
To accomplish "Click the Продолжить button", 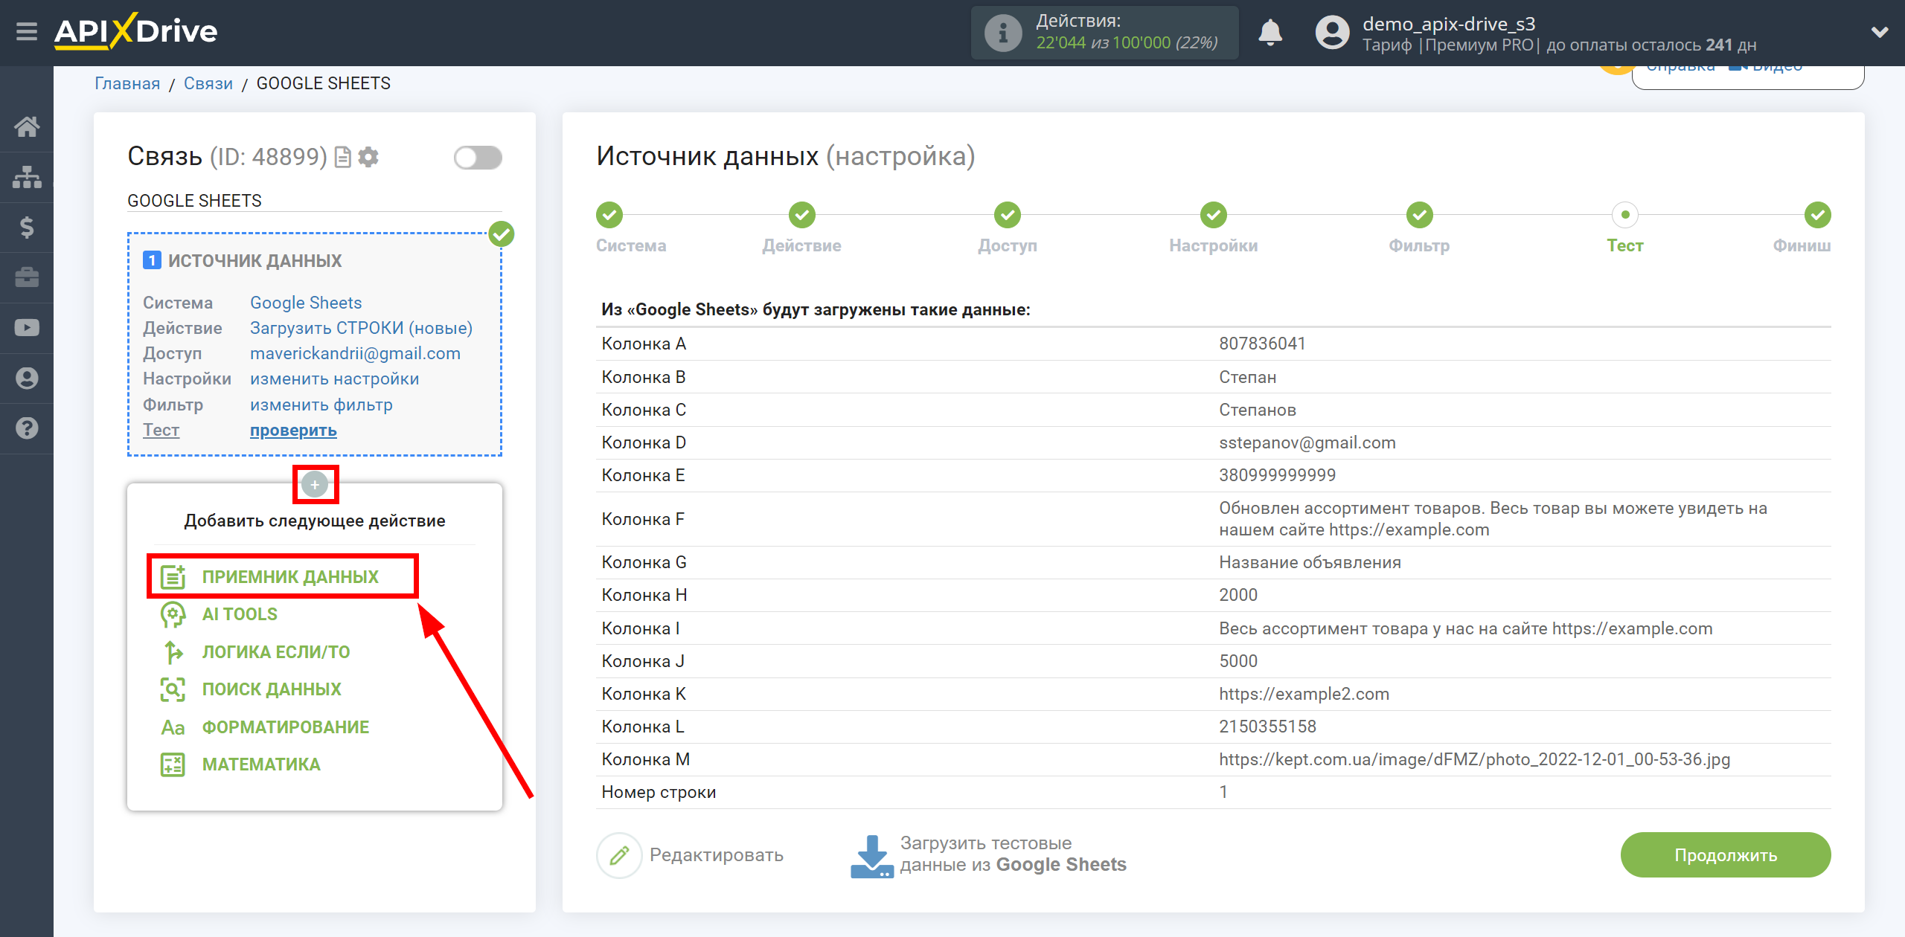I will tap(1725, 855).
